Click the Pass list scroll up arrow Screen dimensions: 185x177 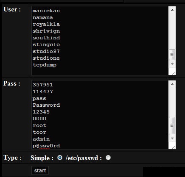(172, 84)
